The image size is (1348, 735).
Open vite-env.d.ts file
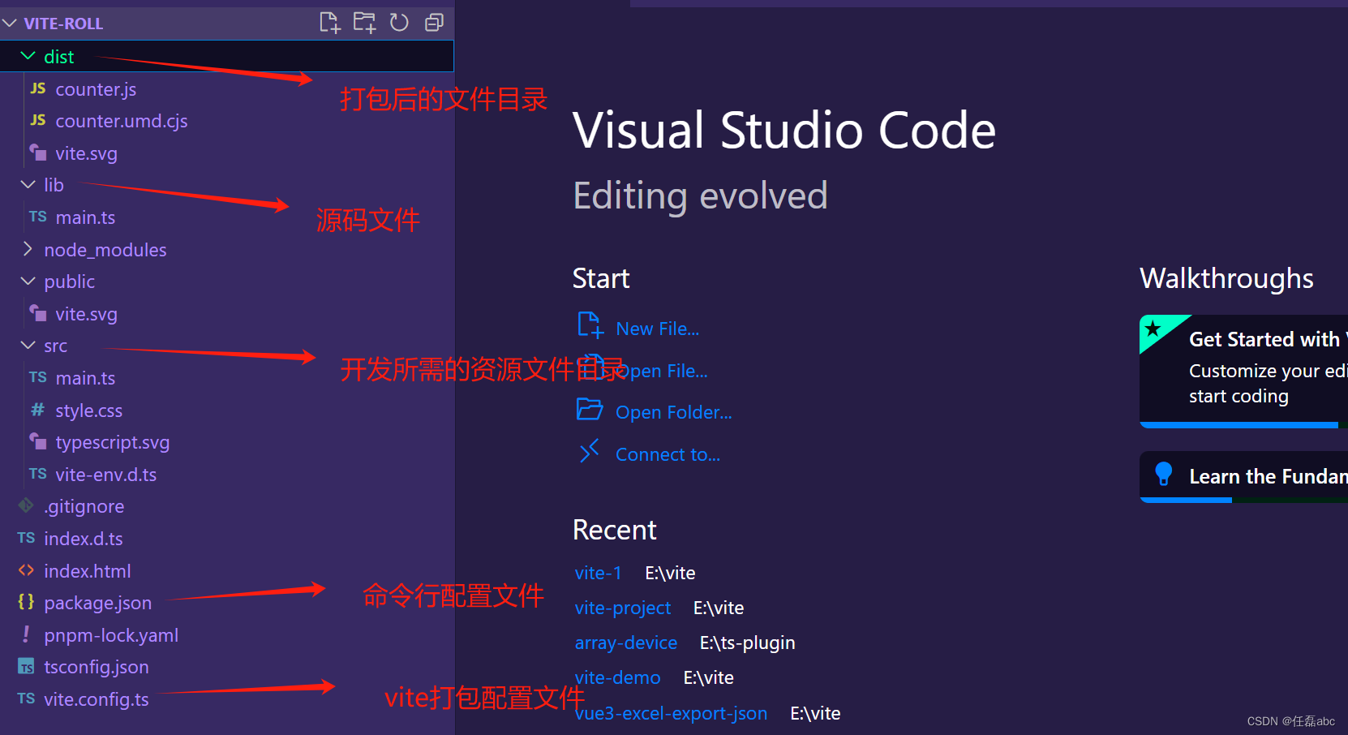pyautogui.click(x=106, y=475)
